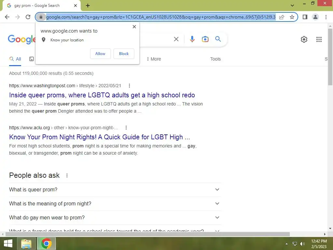Expand What is the meaning of prom night
The width and height of the screenshot is (333, 250).
tap(115, 204)
